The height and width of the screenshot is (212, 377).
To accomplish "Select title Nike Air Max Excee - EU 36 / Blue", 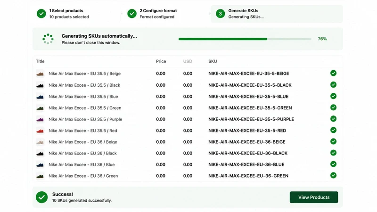I will [82, 164].
